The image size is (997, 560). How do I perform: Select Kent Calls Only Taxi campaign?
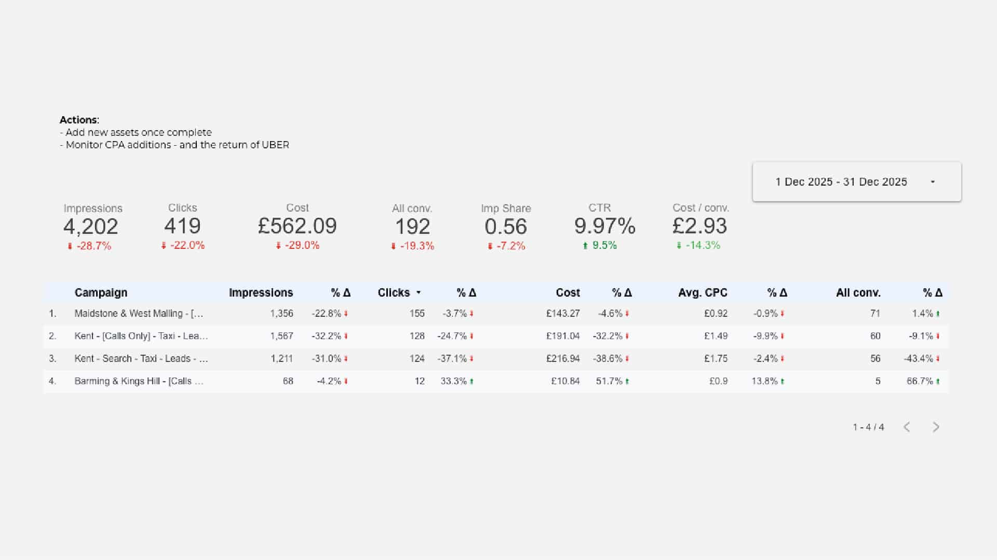tap(141, 336)
